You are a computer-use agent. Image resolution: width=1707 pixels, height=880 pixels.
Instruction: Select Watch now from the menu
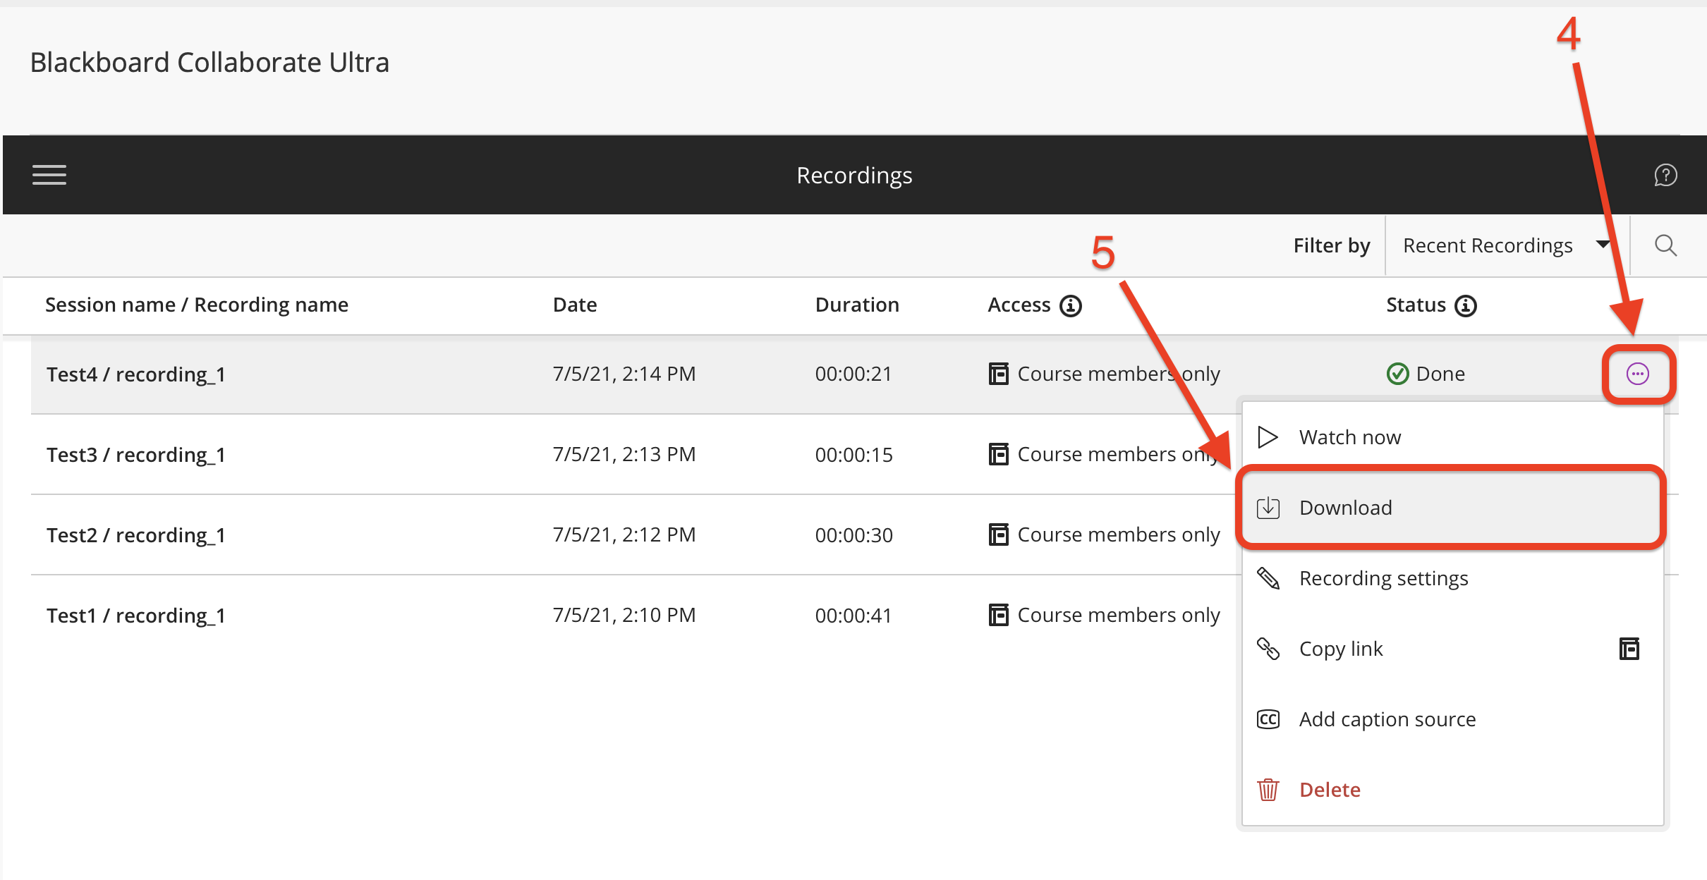pos(1452,437)
